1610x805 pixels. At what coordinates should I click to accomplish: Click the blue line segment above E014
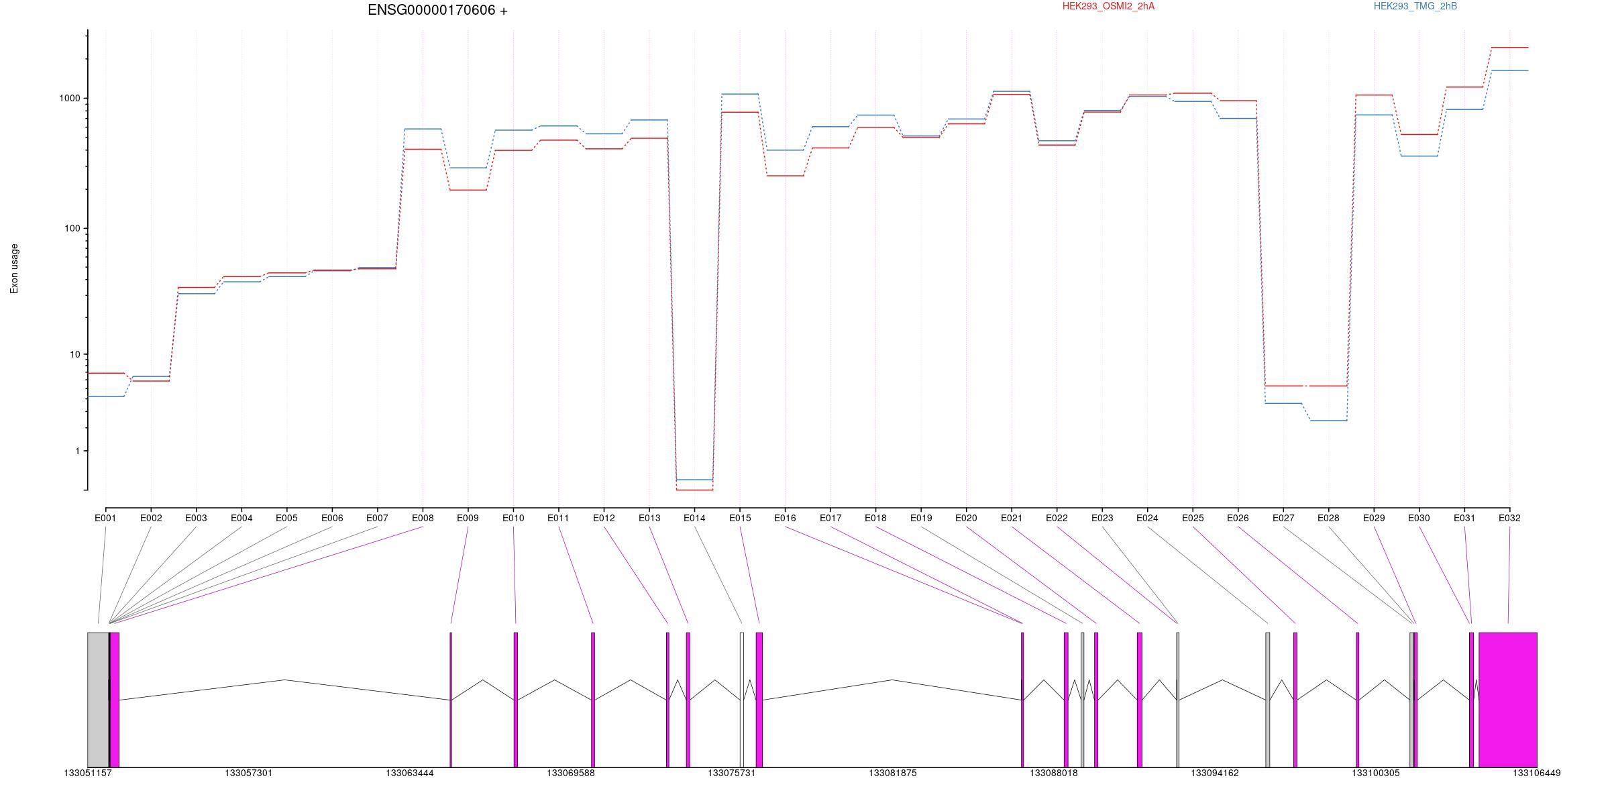pos(694,480)
